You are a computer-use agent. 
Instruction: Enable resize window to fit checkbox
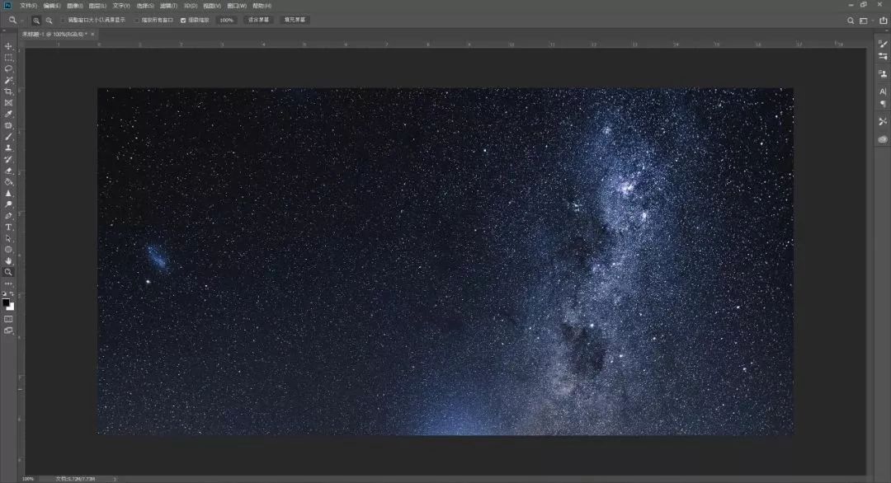click(63, 20)
